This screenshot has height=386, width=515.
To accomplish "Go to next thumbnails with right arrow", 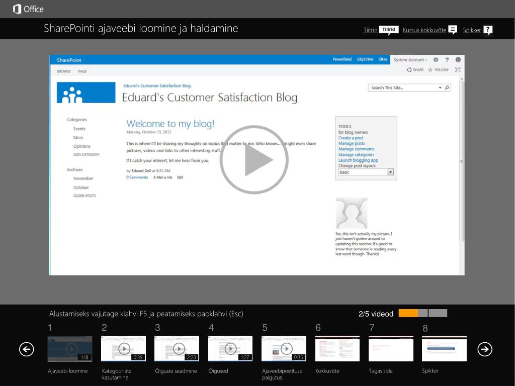I will 485,349.
